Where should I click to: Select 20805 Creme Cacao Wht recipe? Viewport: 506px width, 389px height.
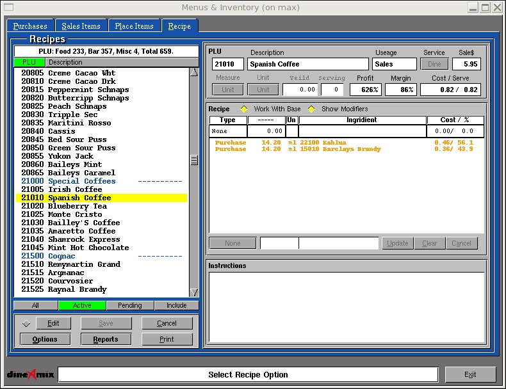pos(101,73)
